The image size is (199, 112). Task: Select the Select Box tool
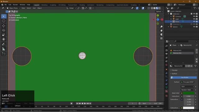point(4,16)
